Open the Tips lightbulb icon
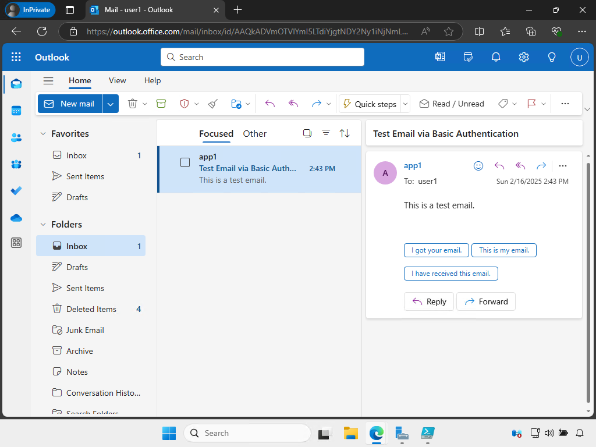The image size is (596, 447). tap(552, 57)
